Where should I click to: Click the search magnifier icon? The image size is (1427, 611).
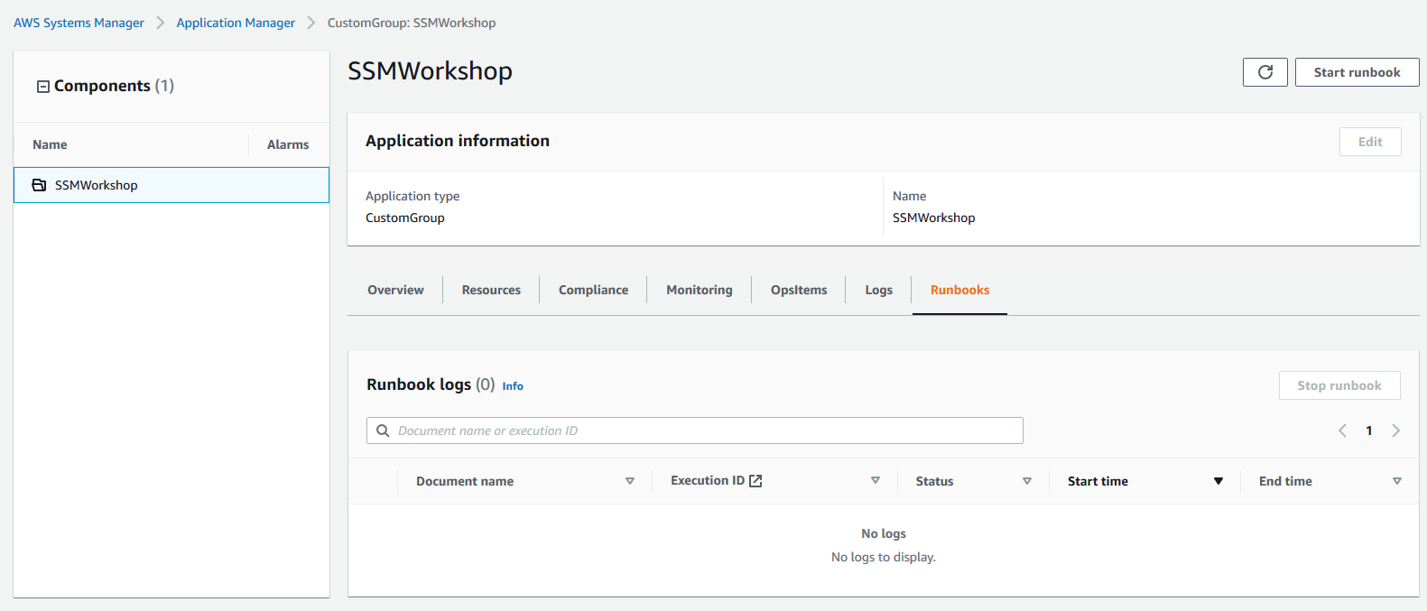coord(383,430)
